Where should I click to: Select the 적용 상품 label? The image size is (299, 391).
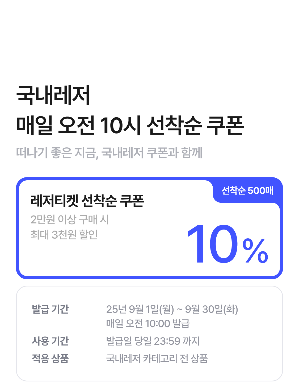click(50, 359)
